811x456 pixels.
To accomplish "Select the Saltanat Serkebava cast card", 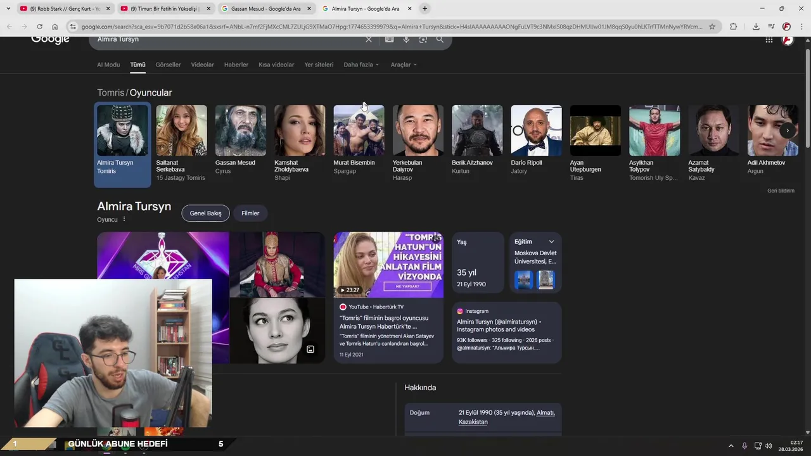I will (181, 143).
